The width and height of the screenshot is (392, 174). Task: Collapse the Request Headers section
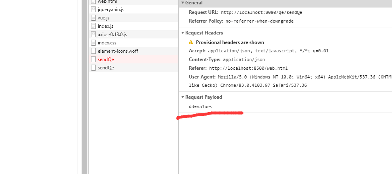pos(182,33)
